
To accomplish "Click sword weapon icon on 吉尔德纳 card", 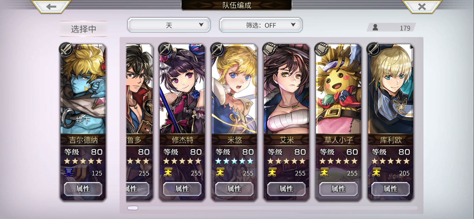I will pos(66,49).
